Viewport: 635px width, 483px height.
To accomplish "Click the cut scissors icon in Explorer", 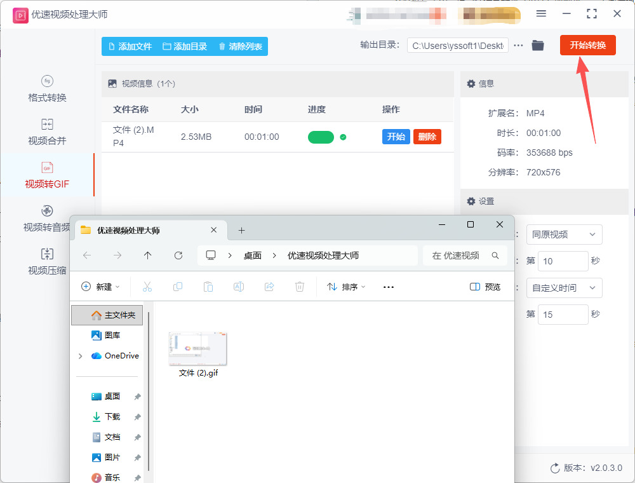I will pyautogui.click(x=147, y=287).
